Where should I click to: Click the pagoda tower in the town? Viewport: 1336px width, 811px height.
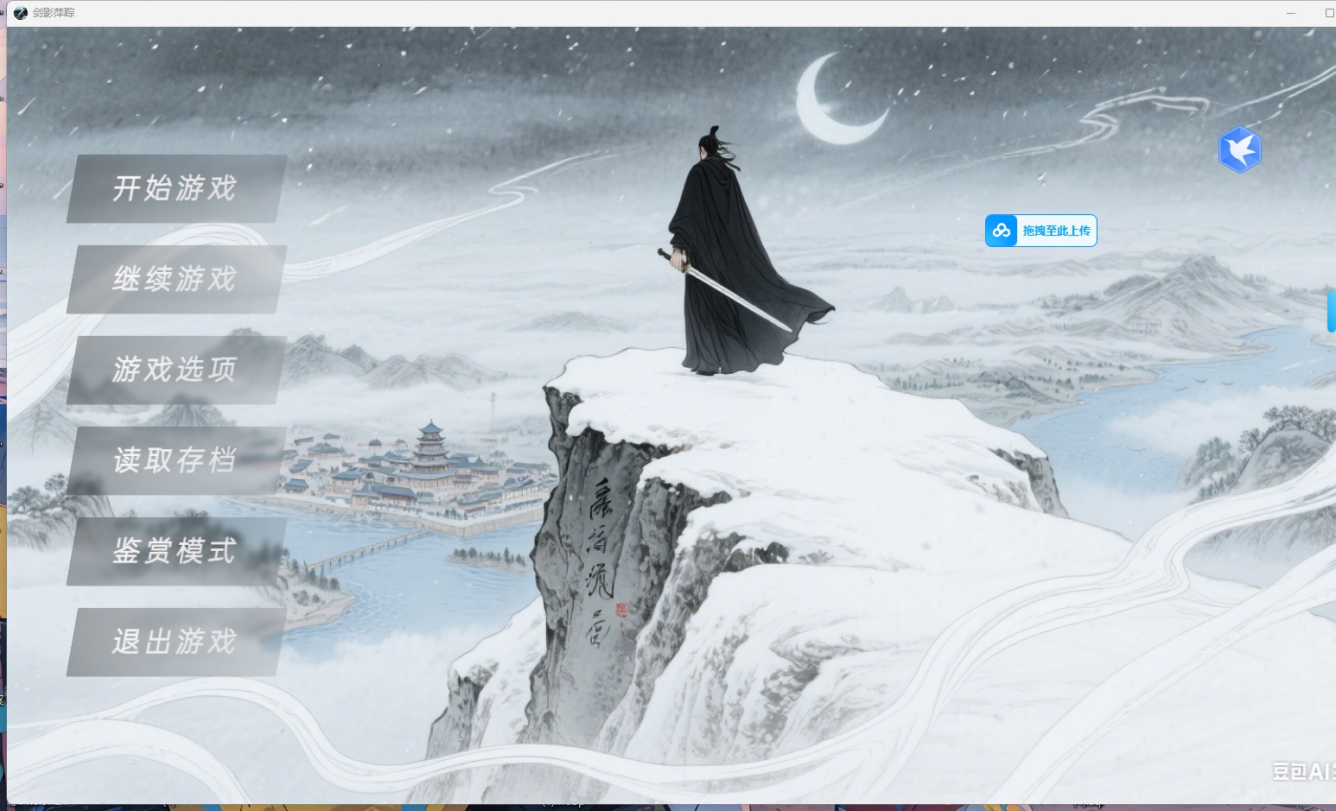point(429,445)
